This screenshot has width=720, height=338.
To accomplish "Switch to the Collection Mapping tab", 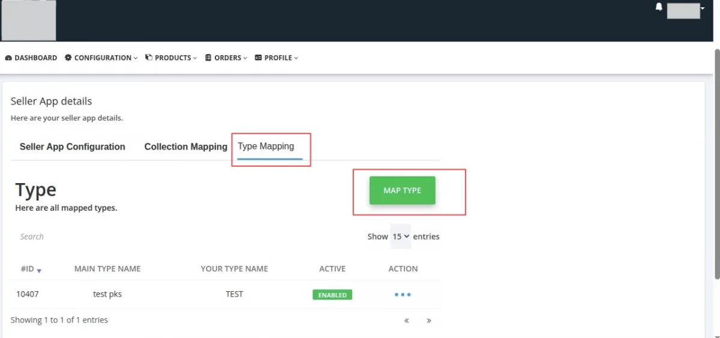I will pyautogui.click(x=186, y=146).
